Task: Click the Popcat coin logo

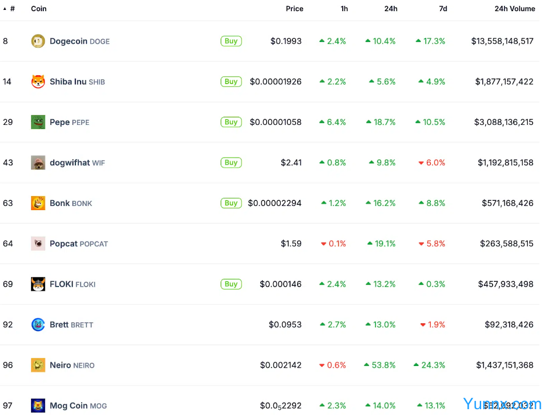Action: (38, 243)
